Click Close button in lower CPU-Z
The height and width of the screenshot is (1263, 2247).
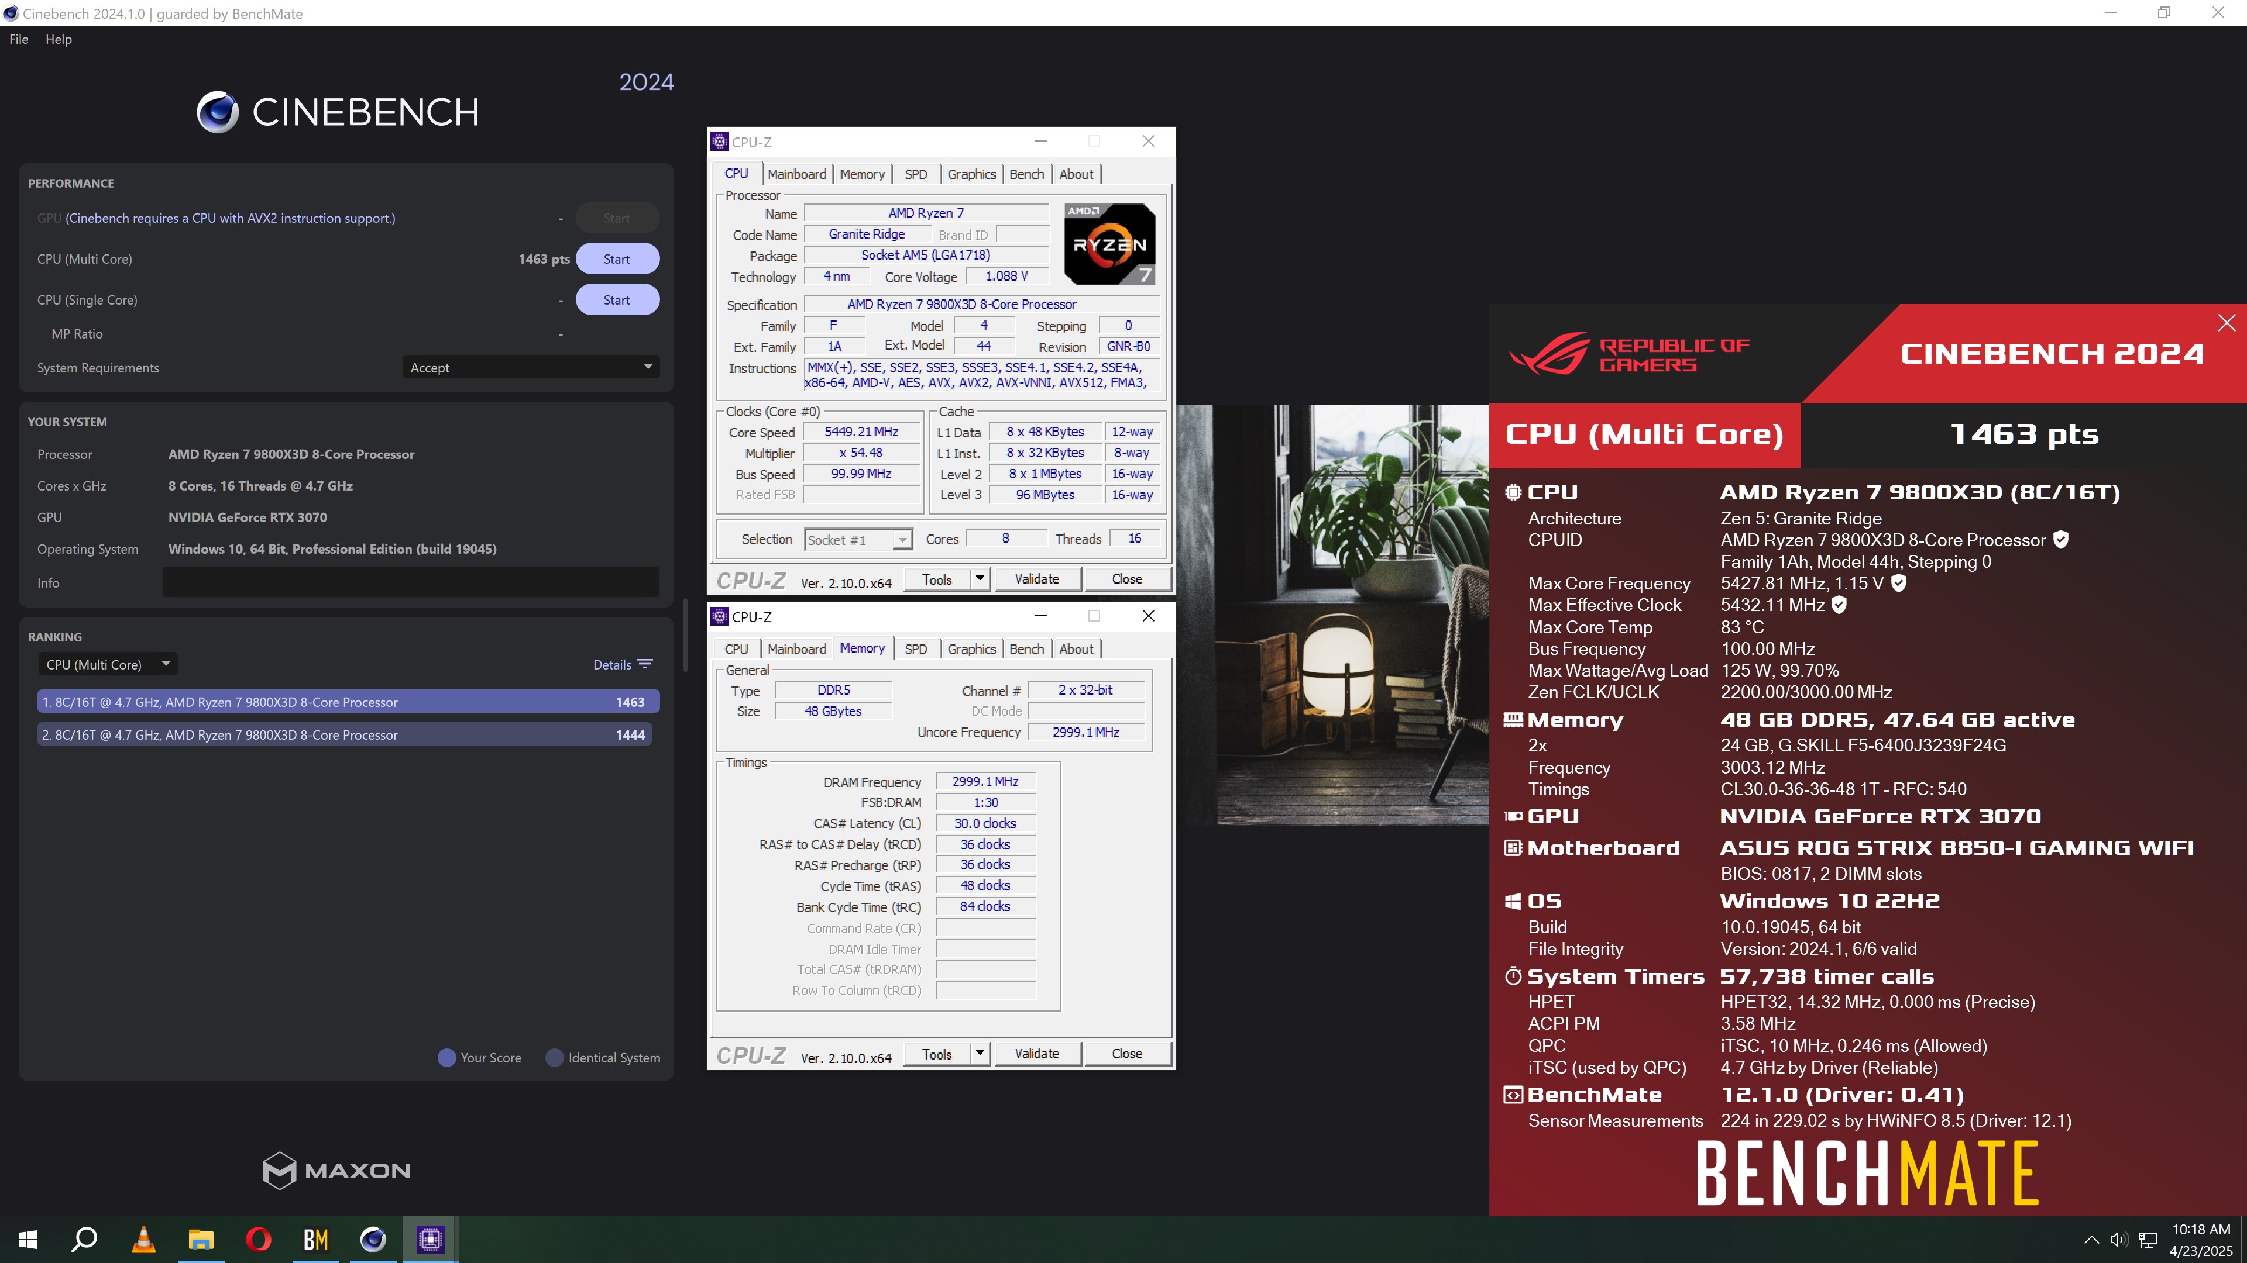tap(1126, 1054)
